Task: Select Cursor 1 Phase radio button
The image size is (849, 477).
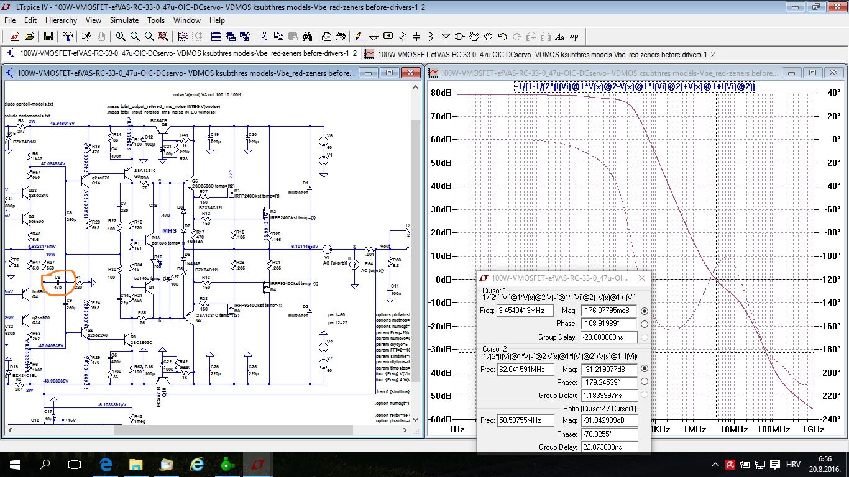Action: (x=644, y=324)
